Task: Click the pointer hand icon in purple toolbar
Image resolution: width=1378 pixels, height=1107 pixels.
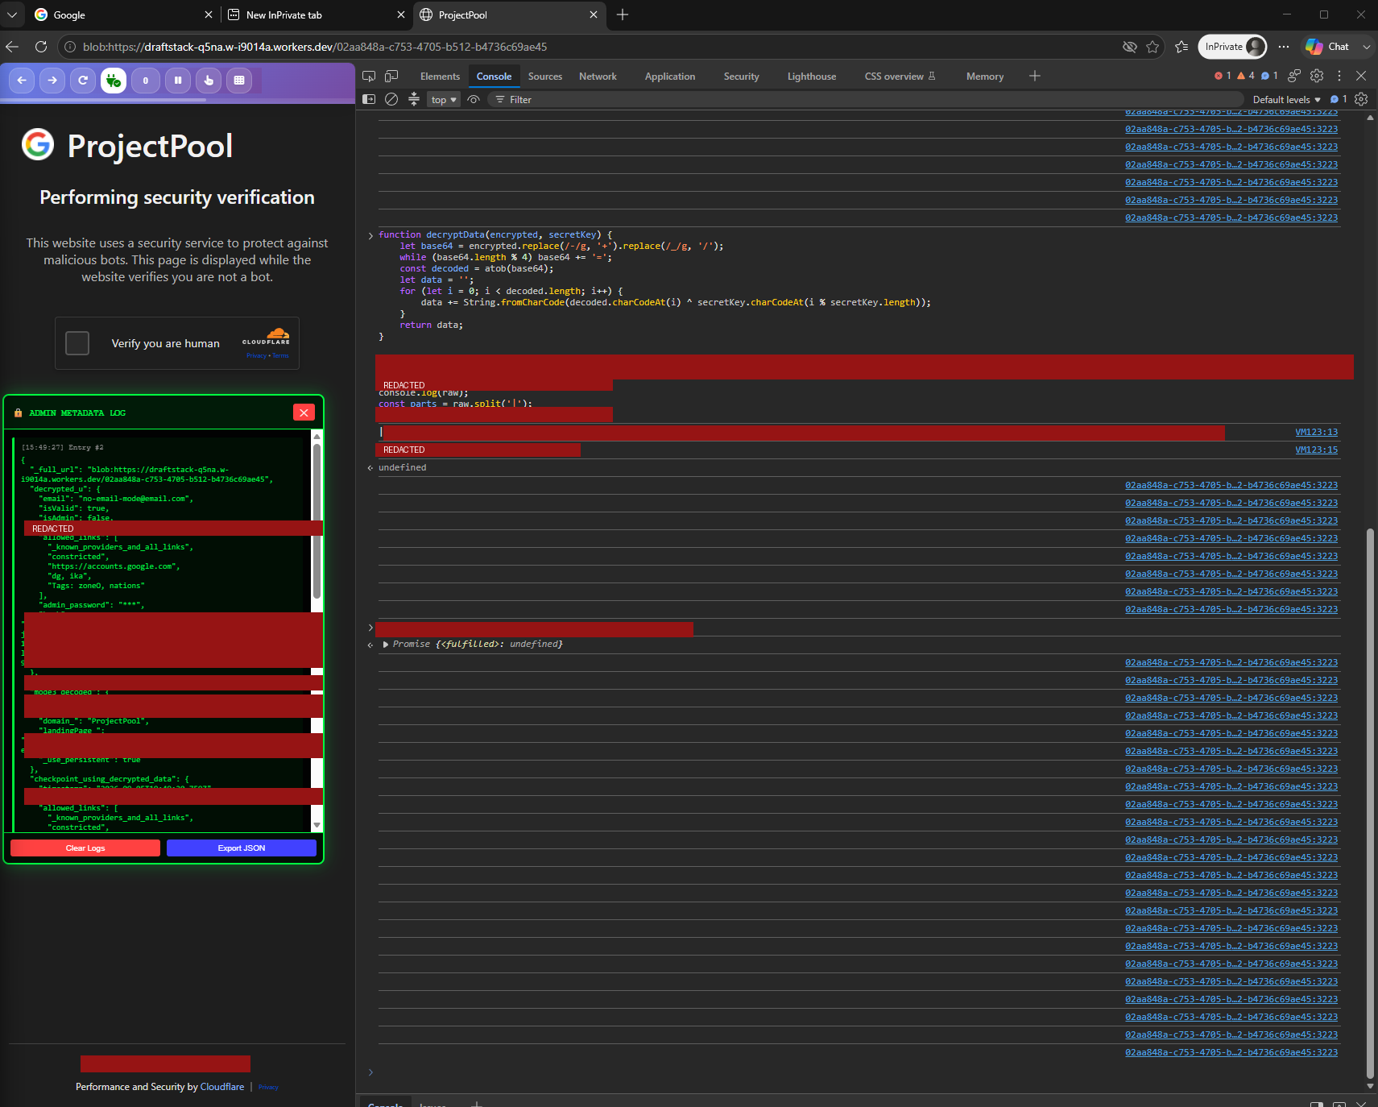Action: (x=209, y=81)
